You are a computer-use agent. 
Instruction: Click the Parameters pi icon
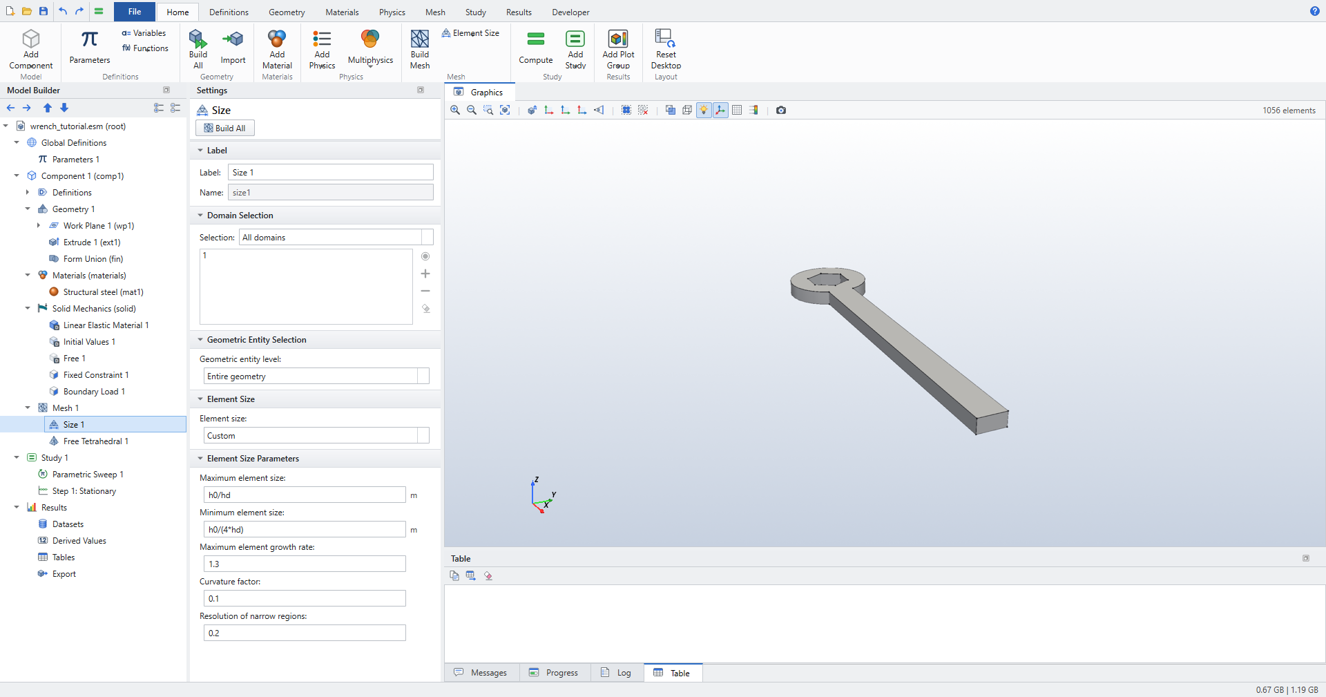pyautogui.click(x=90, y=39)
